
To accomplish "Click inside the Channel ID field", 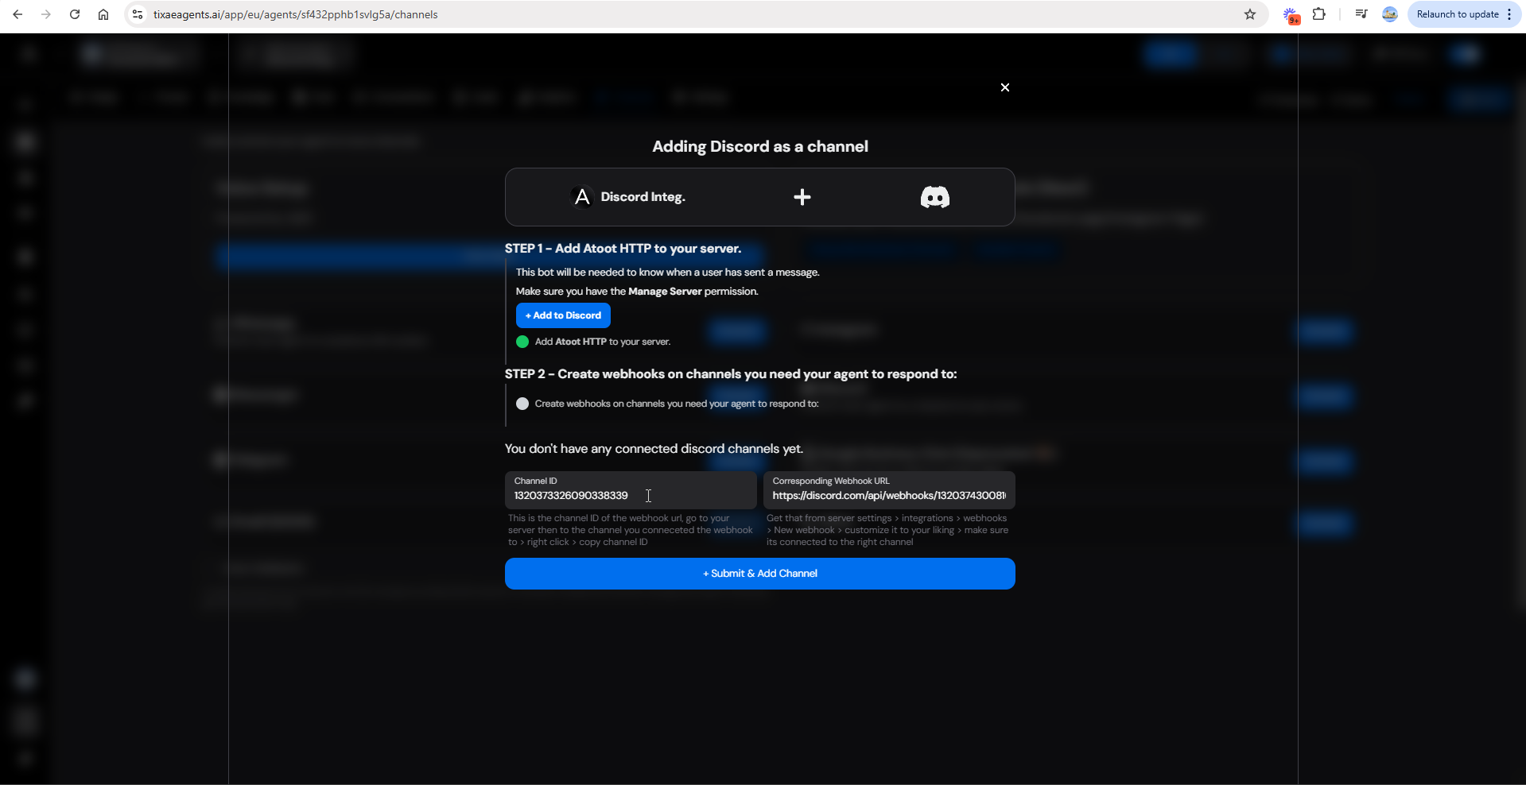I will 631,495.
